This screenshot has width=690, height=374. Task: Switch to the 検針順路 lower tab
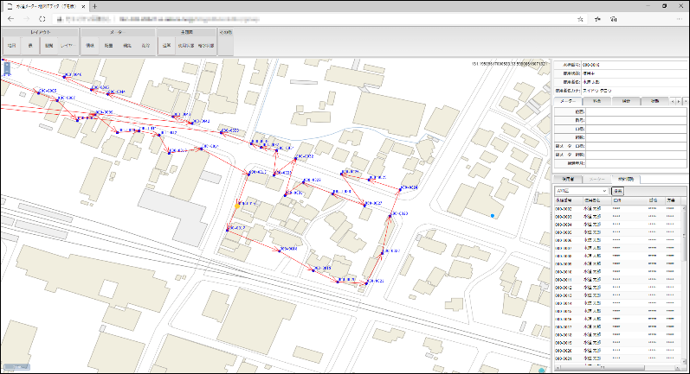pos(626,179)
